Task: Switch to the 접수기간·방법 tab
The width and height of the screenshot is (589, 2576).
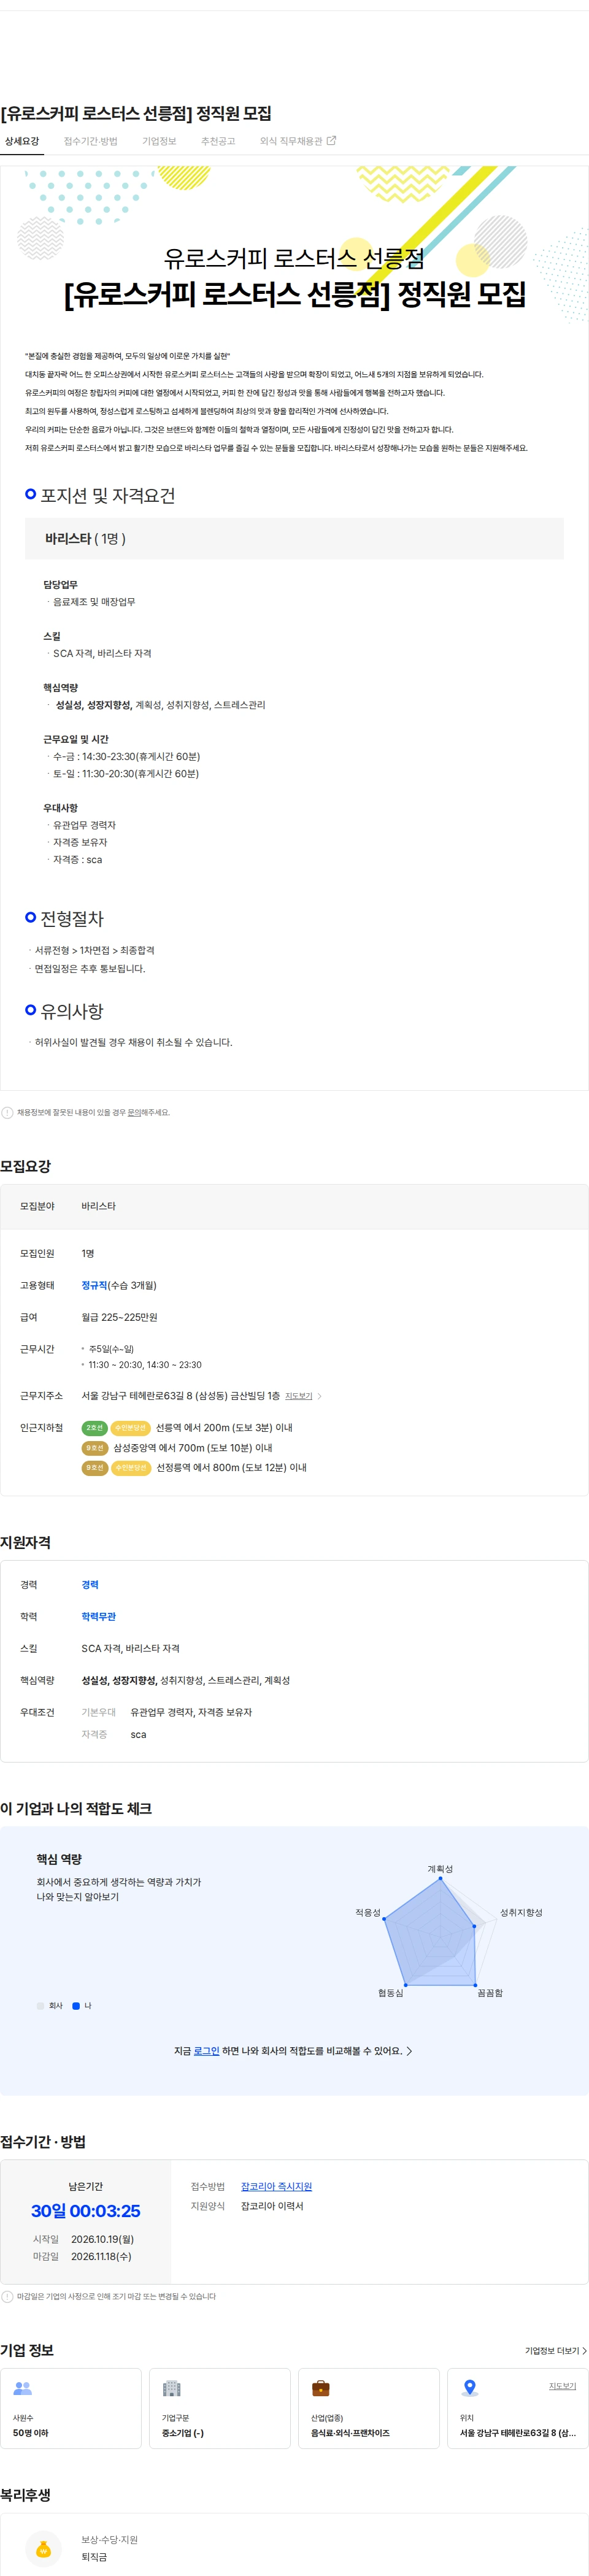Action: pyautogui.click(x=90, y=141)
